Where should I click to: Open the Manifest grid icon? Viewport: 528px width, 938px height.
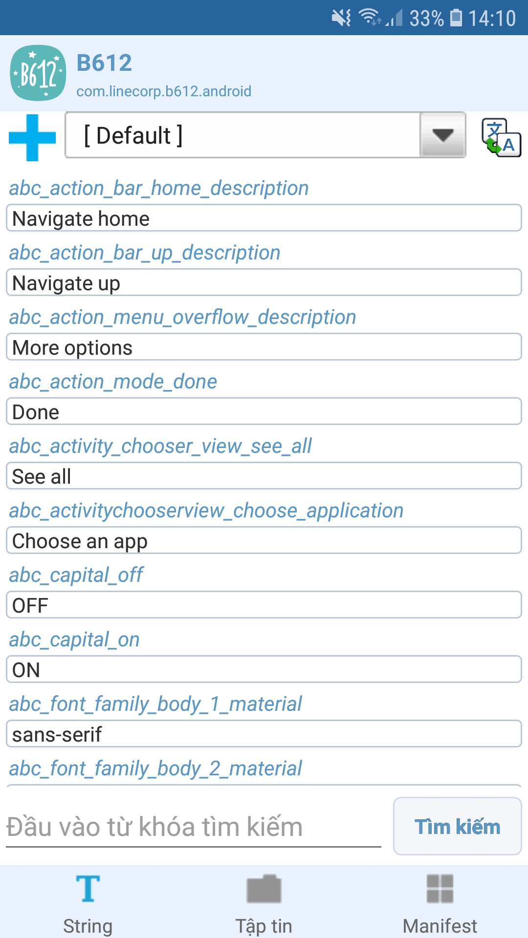[x=440, y=889]
